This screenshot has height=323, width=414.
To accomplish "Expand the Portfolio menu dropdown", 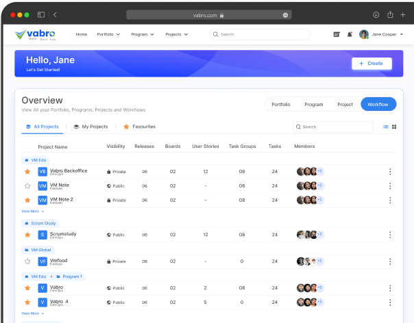I will [x=108, y=34].
